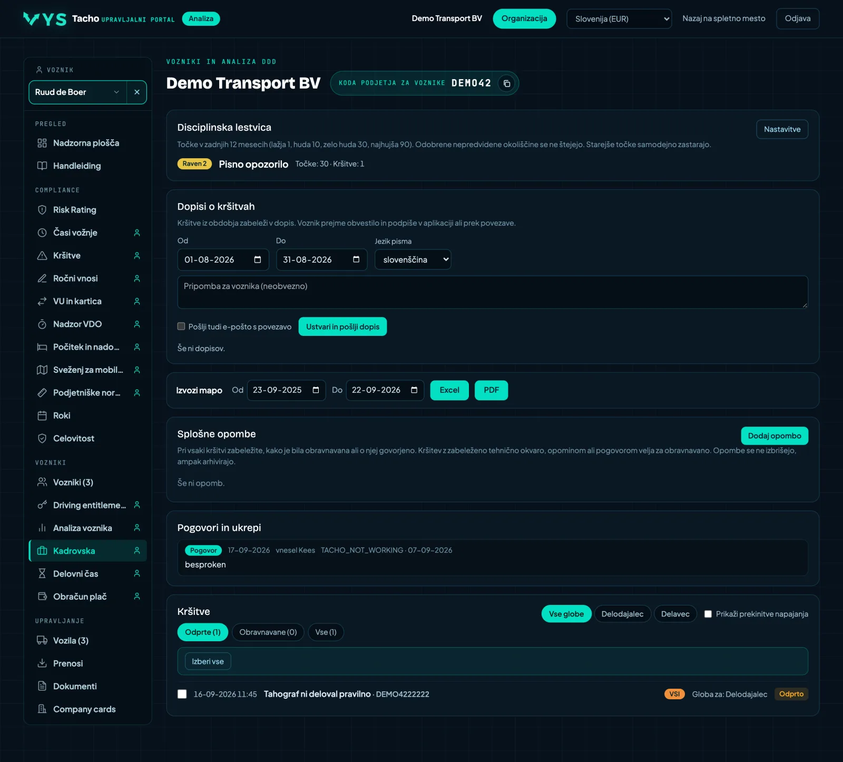The height and width of the screenshot is (762, 843).
Task: Select the Delodajalec fines filter
Action: click(x=622, y=614)
